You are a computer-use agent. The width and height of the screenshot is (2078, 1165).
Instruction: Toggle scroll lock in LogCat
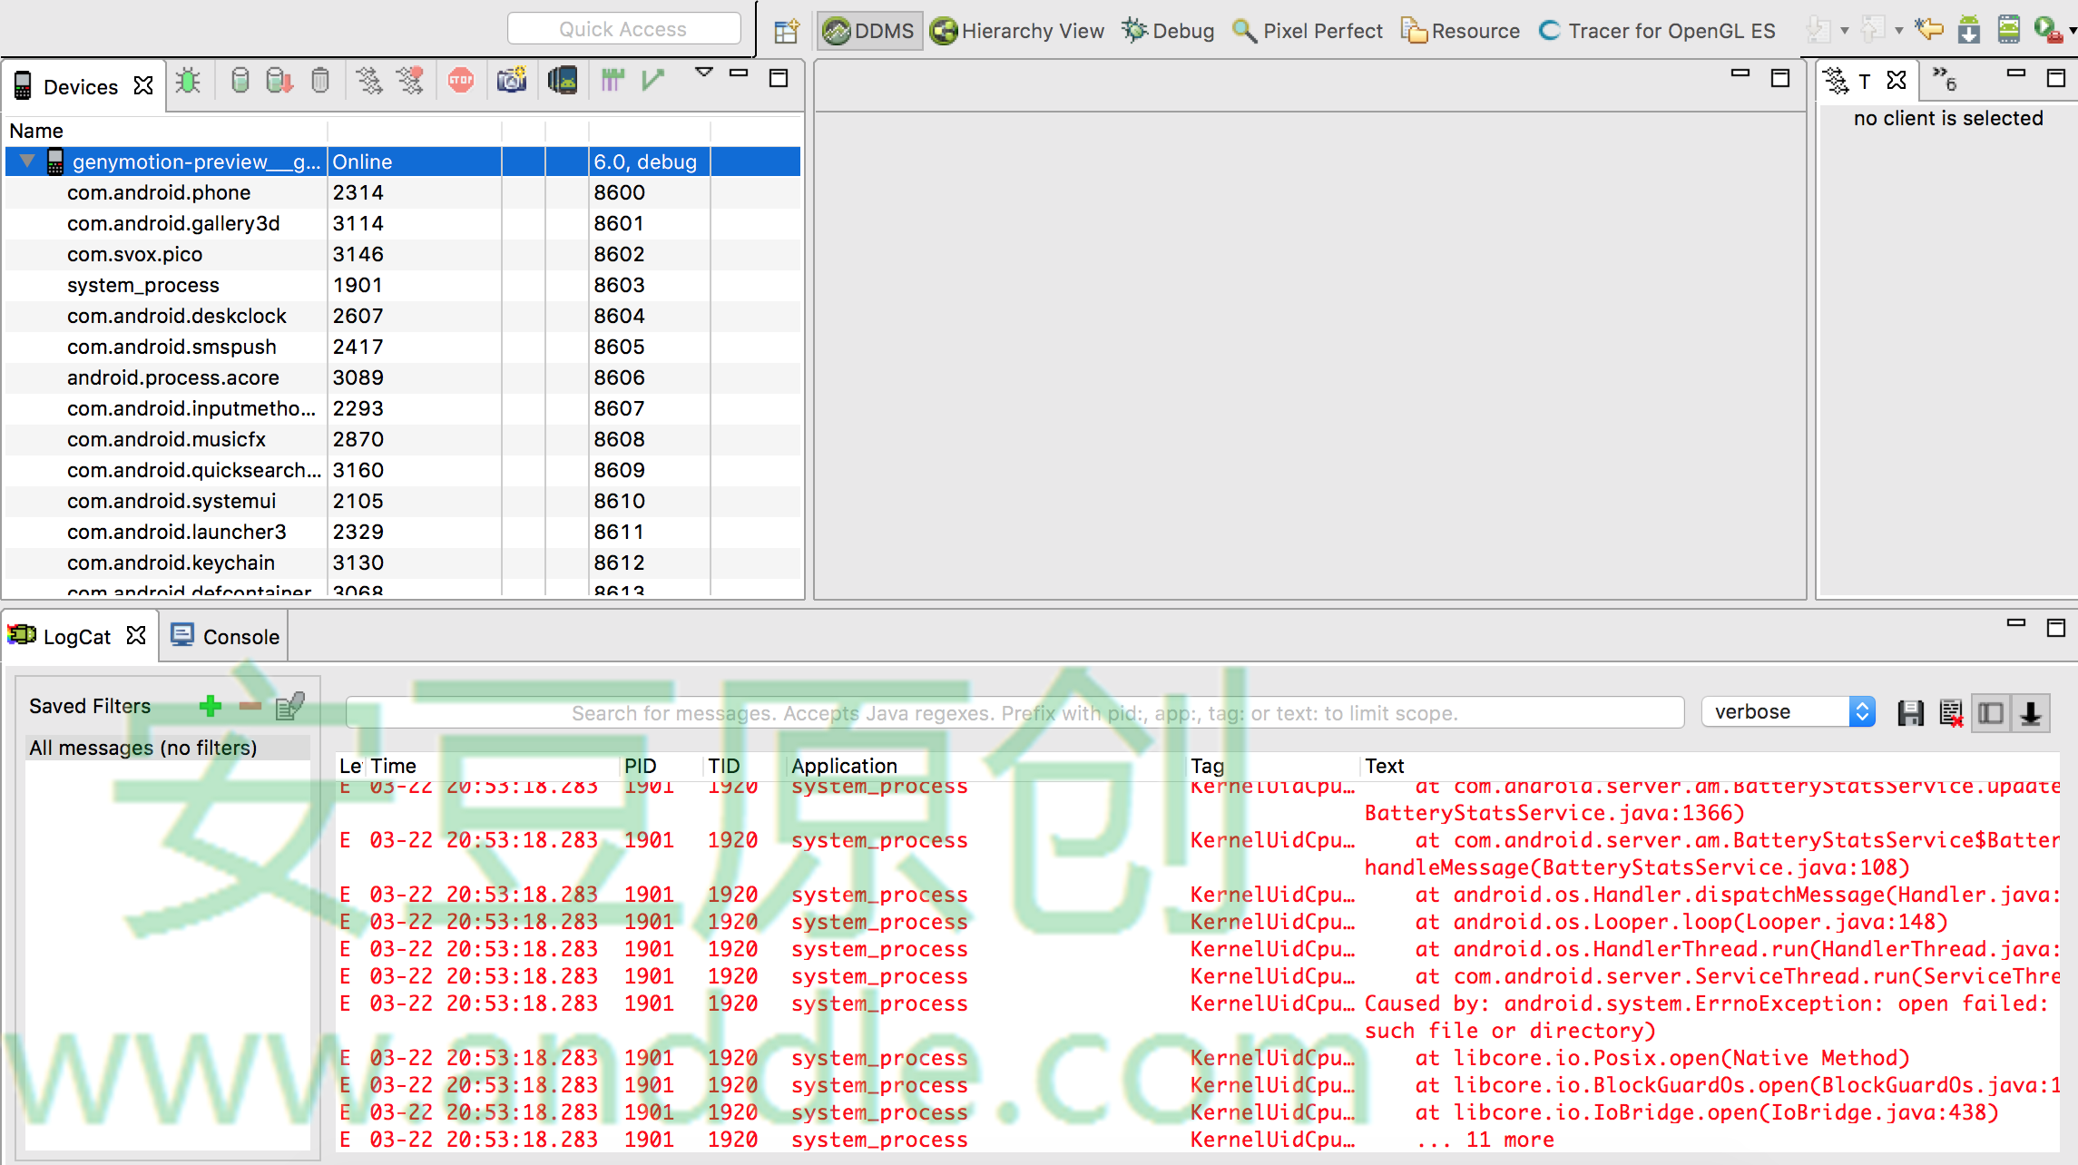[2031, 713]
